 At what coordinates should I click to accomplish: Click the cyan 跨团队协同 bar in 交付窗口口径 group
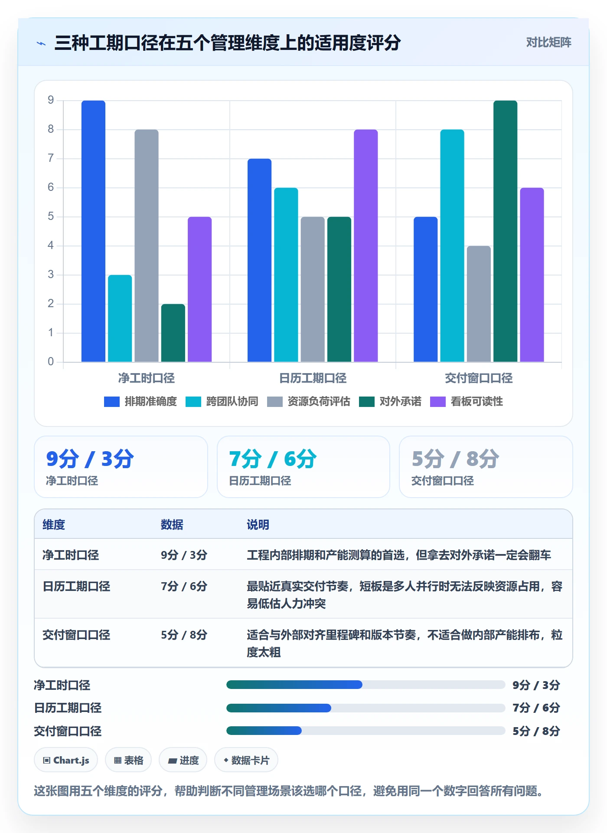pyautogui.click(x=452, y=246)
